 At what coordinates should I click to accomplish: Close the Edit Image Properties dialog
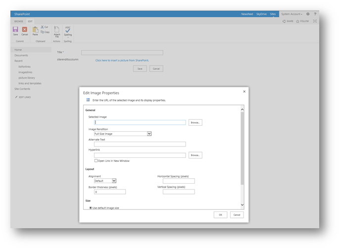pos(244,92)
